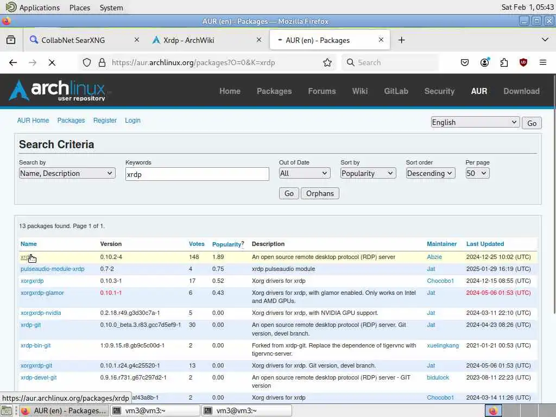
Task: Open the xrdp-git package link
Action: click(30, 325)
